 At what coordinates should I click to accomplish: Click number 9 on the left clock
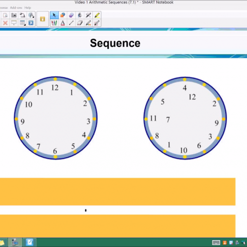coord(23,122)
